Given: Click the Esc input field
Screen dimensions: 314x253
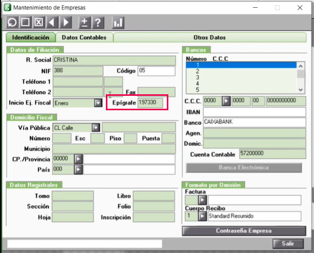Looking at the screenshot, I should pyautogui.click(x=97, y=138).
